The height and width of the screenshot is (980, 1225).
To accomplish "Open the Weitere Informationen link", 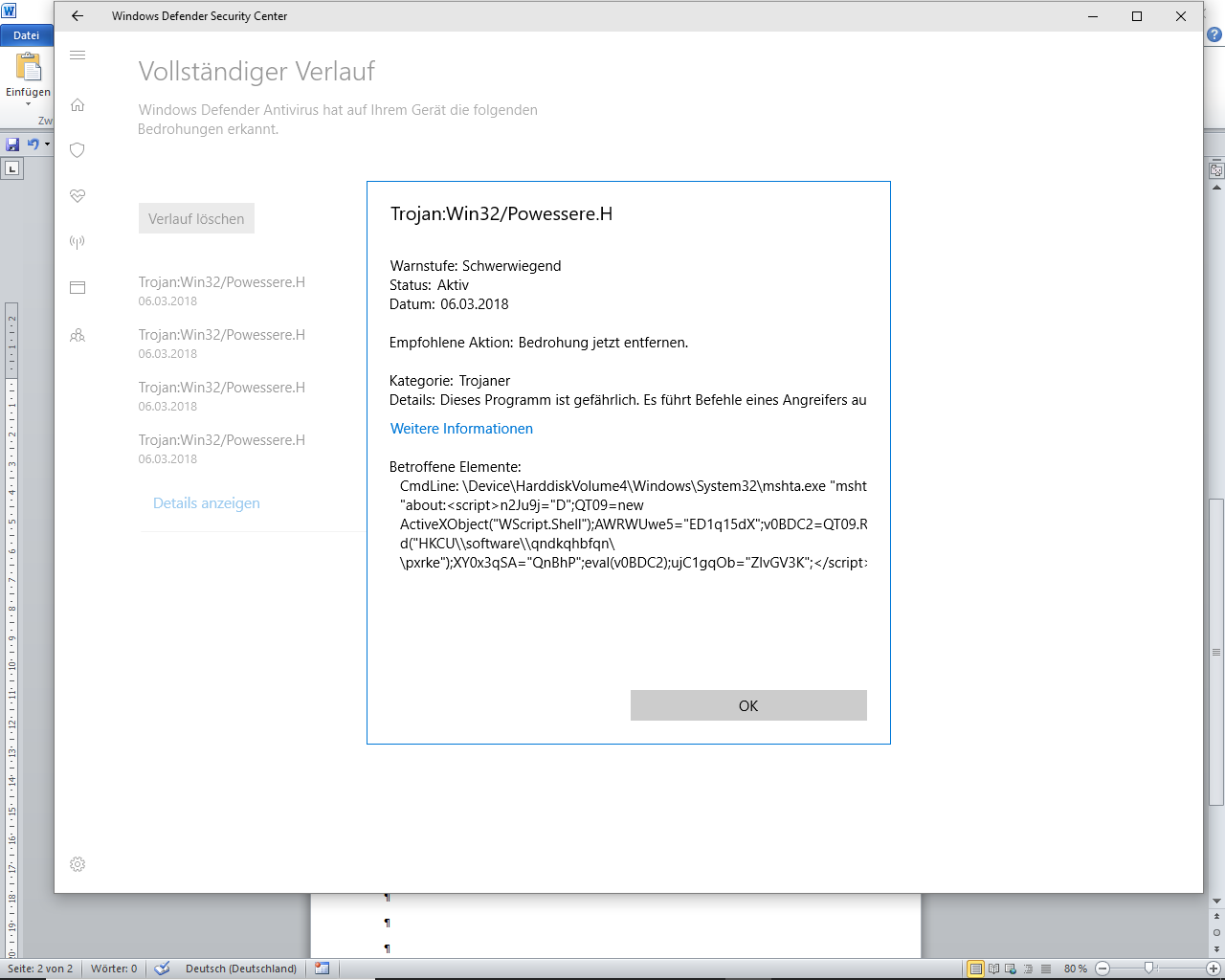I will (461, 429).
